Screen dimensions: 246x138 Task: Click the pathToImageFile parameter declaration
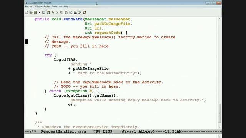click(112, 24)
